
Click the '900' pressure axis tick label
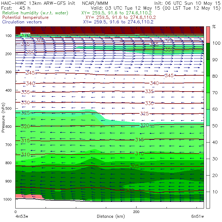coord(8,181)
